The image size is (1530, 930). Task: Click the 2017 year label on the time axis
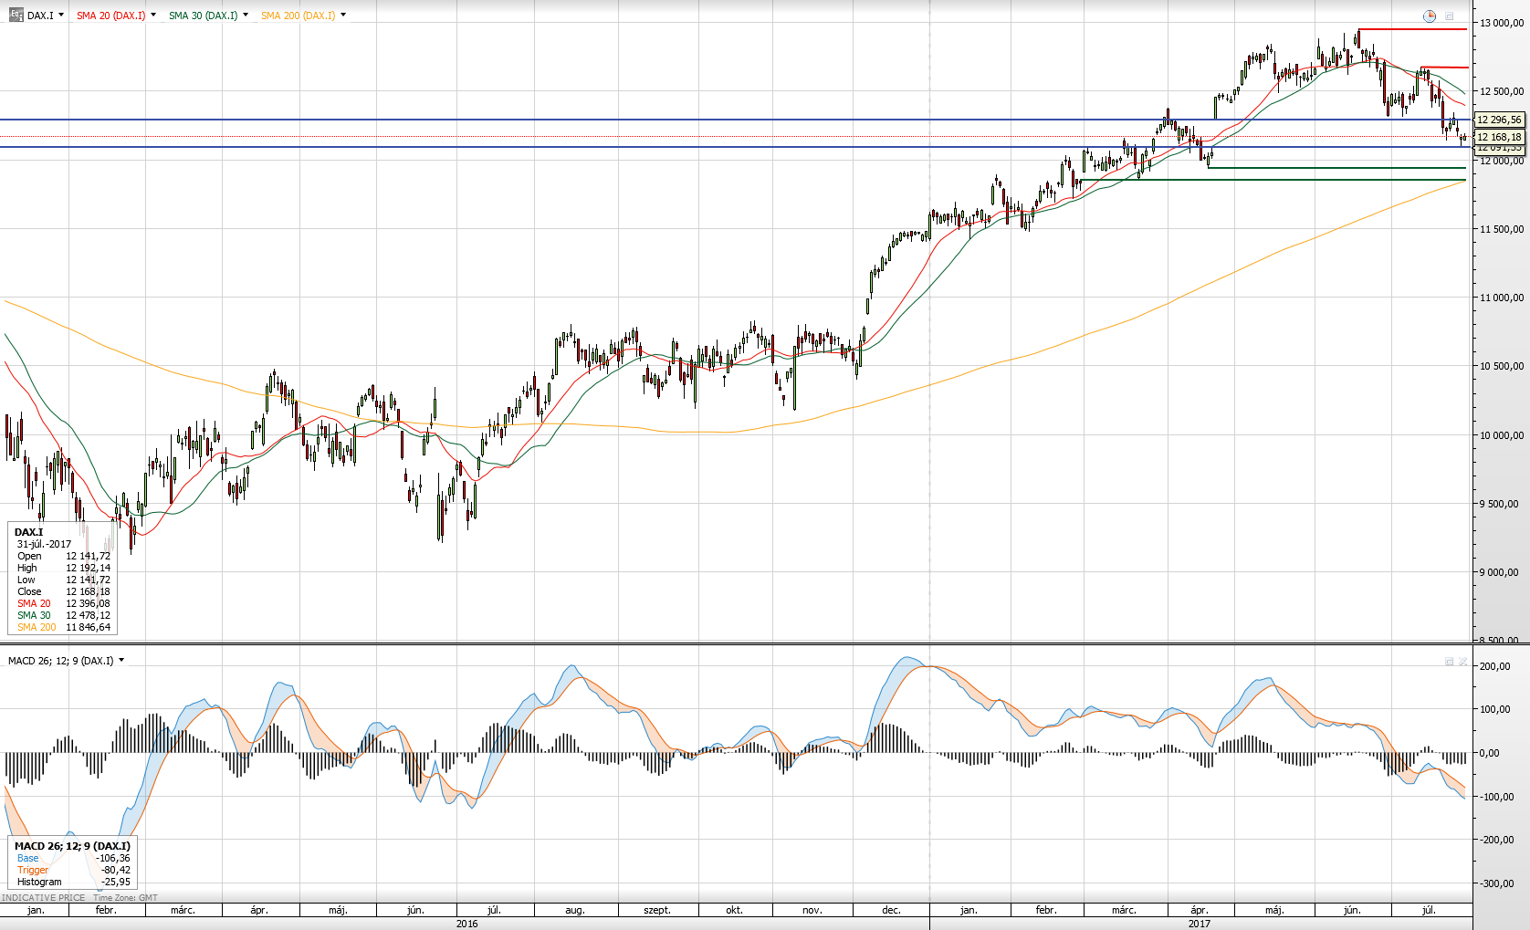pyautogui.click(x=1200, y=924)
